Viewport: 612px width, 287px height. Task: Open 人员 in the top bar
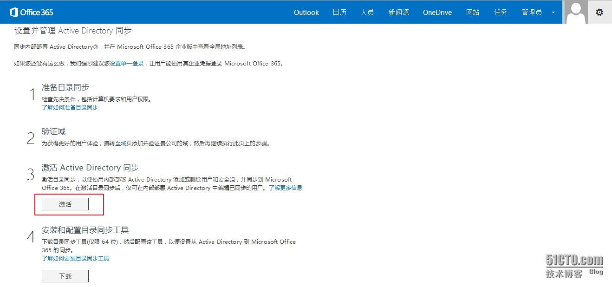point(367,13)
